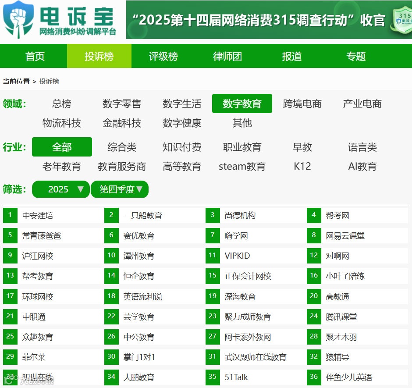Open rank 35 entry 51Talk
412x388 pixels.
(236, 377)
